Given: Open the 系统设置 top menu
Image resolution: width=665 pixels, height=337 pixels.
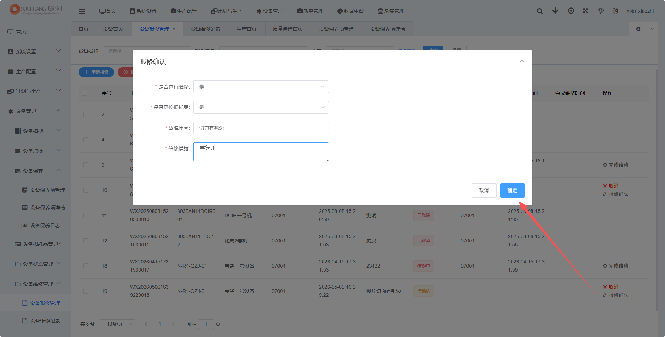Looking at the screenshot, I should point(143,11).
